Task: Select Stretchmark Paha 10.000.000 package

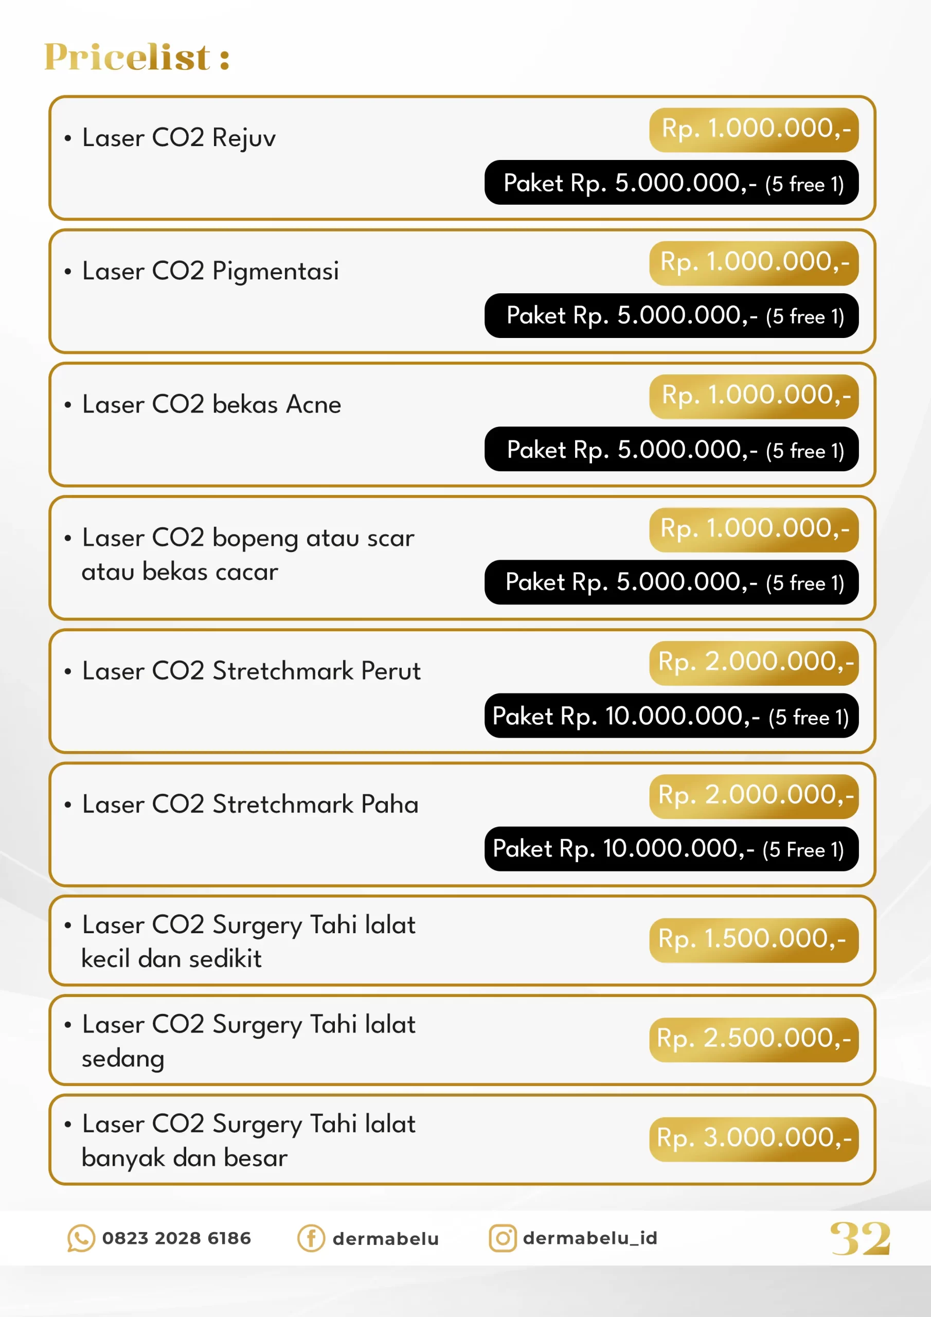Action: click(671, 848)
